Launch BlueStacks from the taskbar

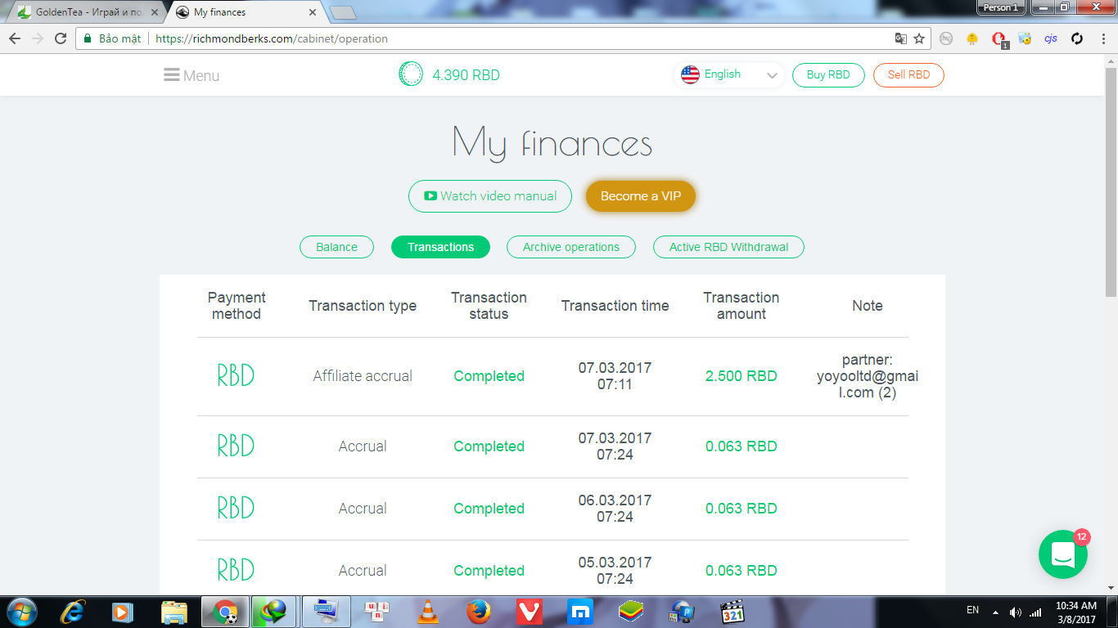coord(630,612)
